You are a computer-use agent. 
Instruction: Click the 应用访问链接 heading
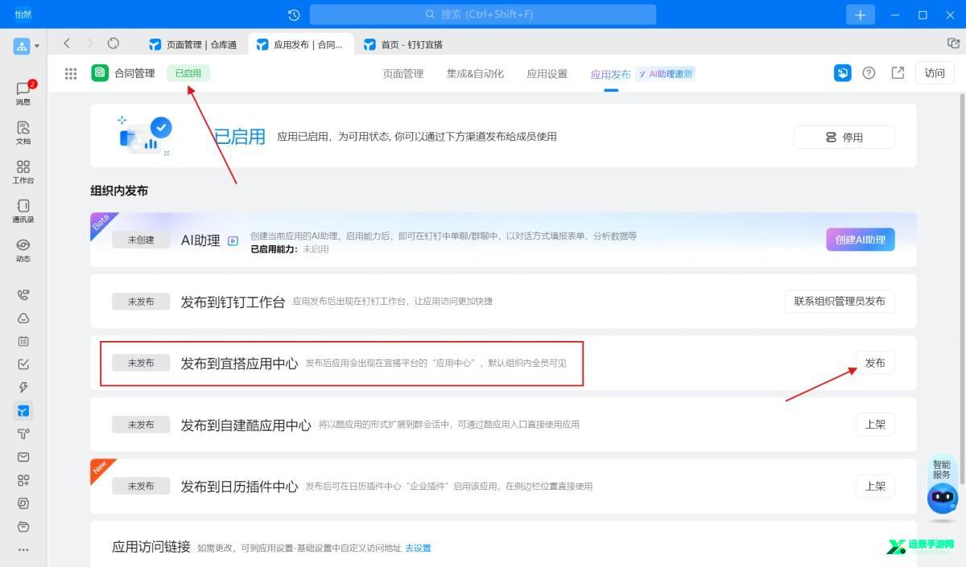tap(151, 547)
